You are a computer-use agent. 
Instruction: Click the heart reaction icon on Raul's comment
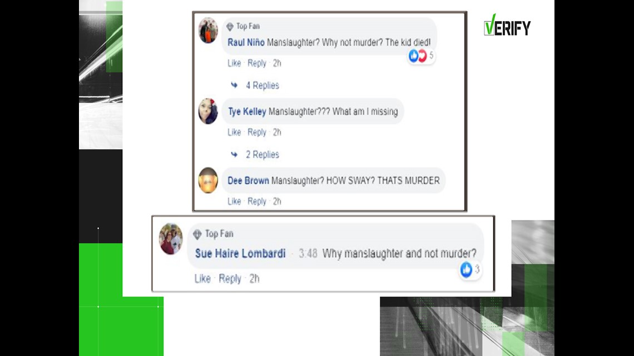pyautogui.click(x=422, y=56)
